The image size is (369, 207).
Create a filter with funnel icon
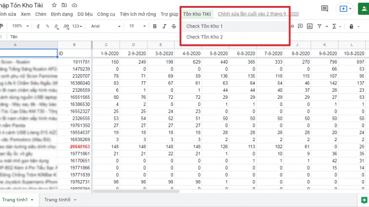point(319,26)
